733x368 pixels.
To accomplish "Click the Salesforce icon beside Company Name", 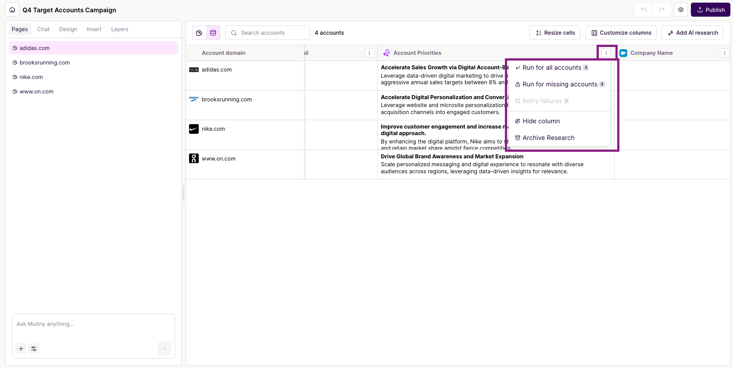I will click(x=623, y=53).
